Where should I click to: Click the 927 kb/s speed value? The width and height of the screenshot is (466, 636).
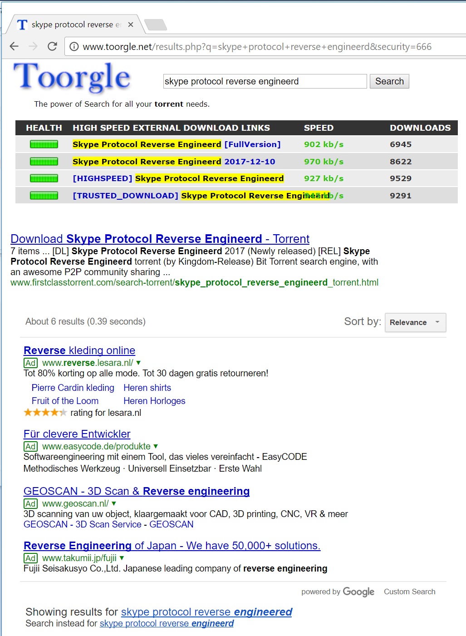(324, 178)
